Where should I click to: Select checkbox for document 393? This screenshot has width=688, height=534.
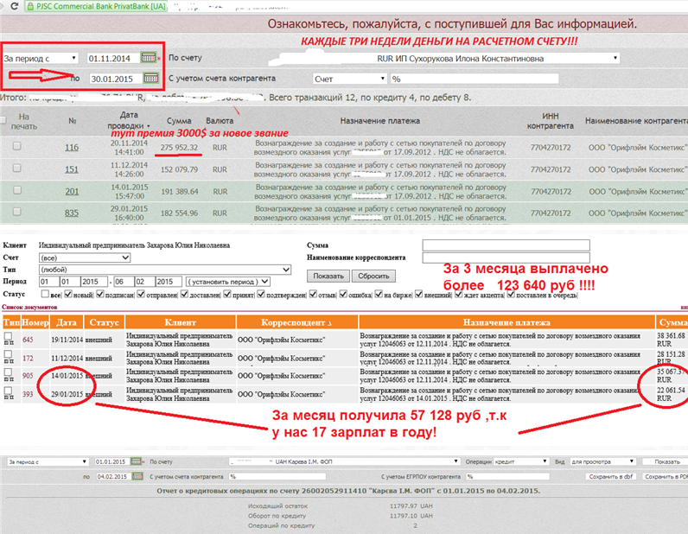pyautogui.click(x=8, y=391)
